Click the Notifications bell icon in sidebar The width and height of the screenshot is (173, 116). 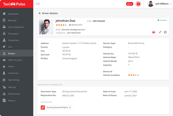(4, 94)
